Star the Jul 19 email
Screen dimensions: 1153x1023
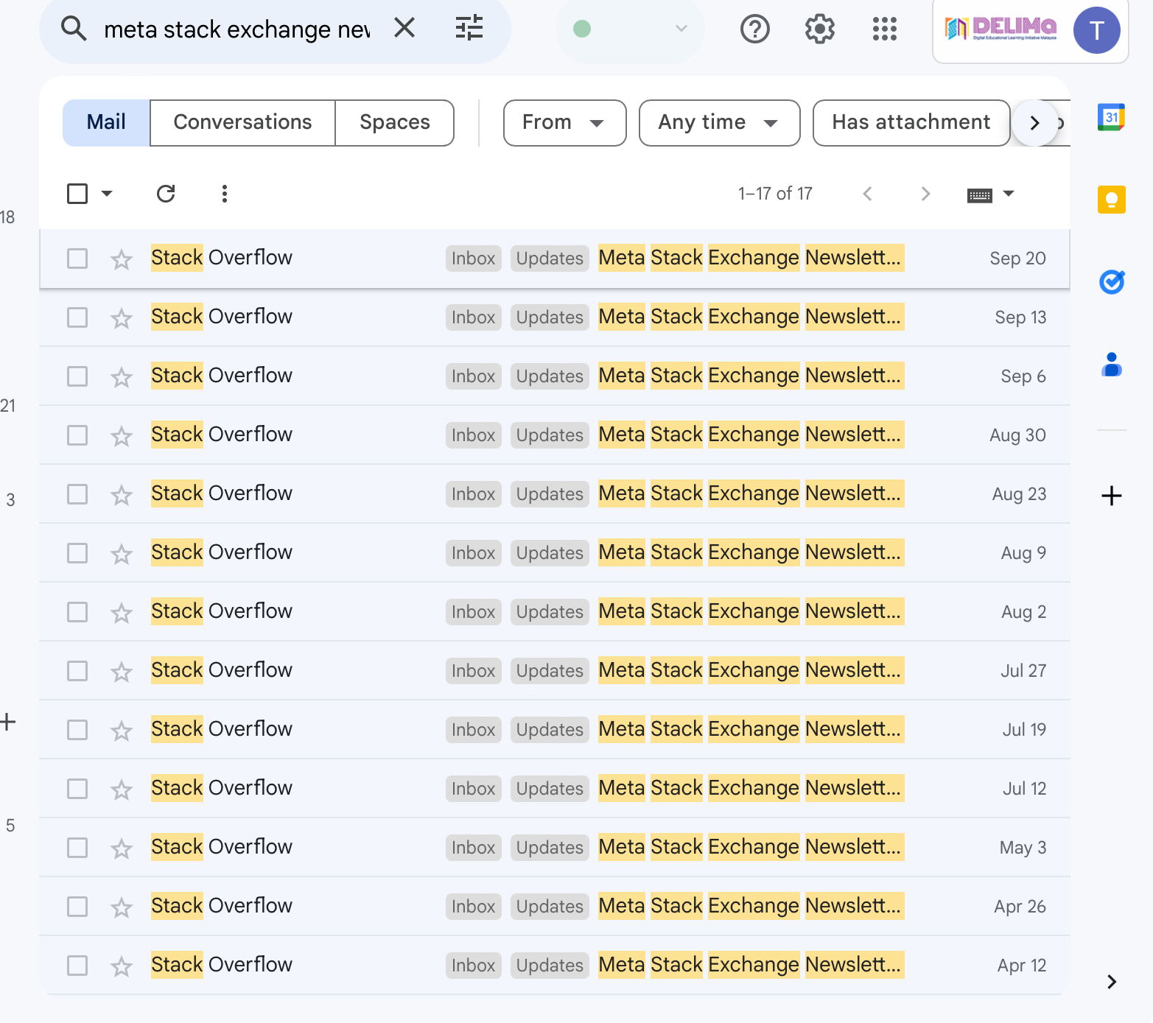(122, 730)
